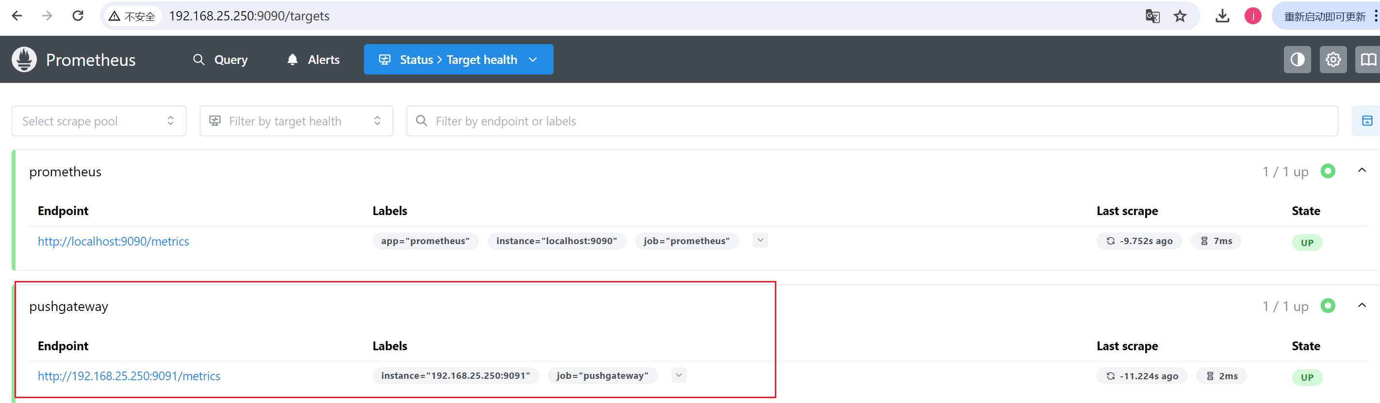The height and width of the screenshot is (403, 1380).
Task: Open the Alerts page
Action: pyautogui.click(x=313, y=59)
